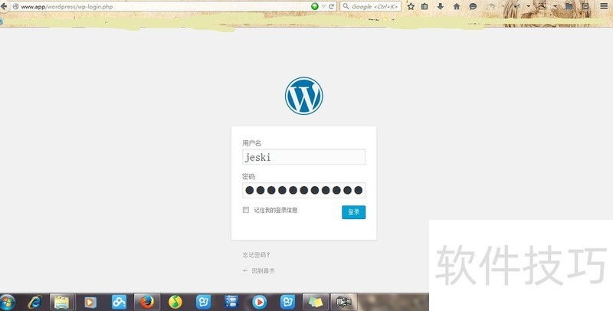Click the search magnifier icon
This screenshot has width=613, height=311.
[x=346, y=6]
